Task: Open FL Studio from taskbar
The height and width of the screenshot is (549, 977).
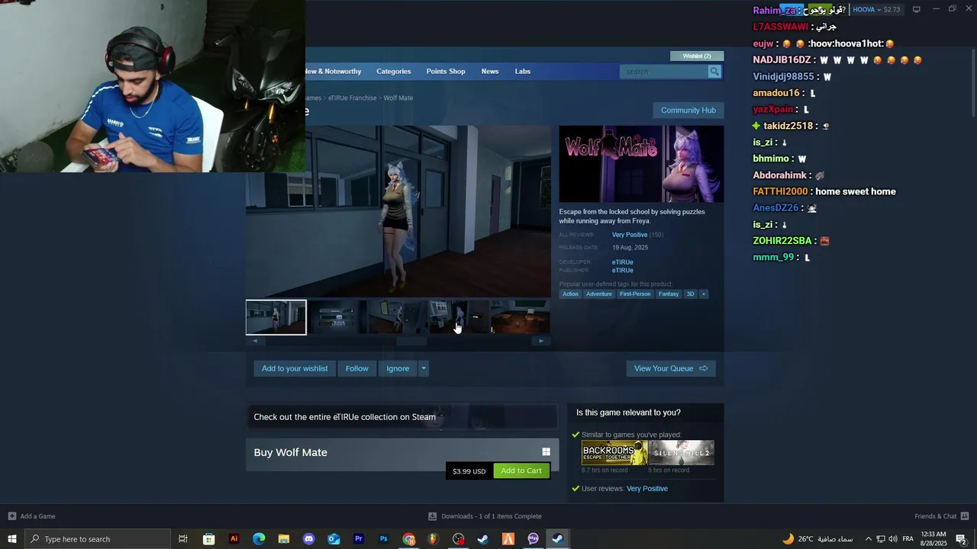Action: pos(433,539)
